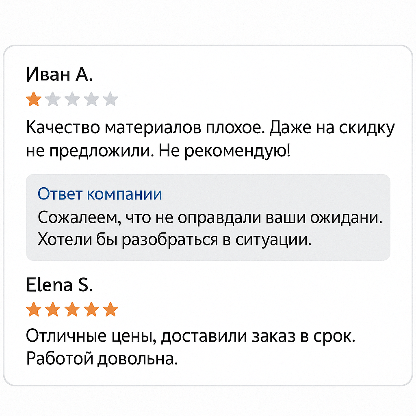Screen dimensions: 416x416
Task: Click the reply line starting with "Сожалеем"
Action: [210, 218]
